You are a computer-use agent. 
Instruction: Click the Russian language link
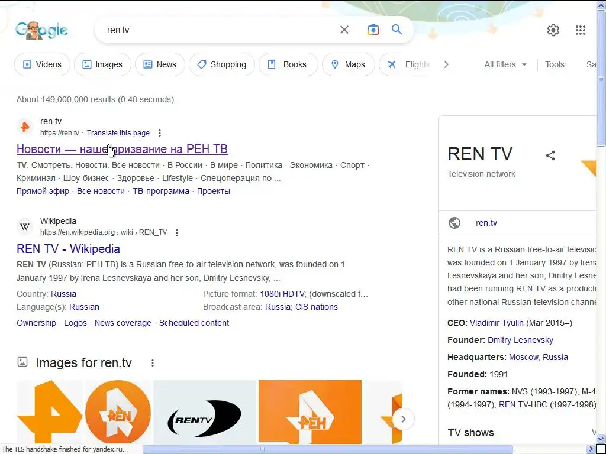pyautogui.click(x=84, y=307)
